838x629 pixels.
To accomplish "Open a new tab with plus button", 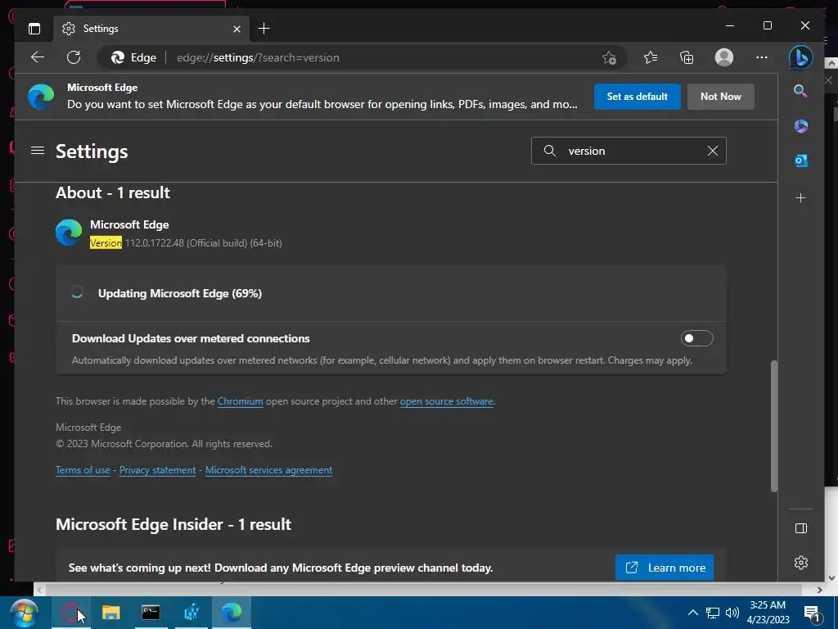I will pyautogui.click(x=264, y=29).
